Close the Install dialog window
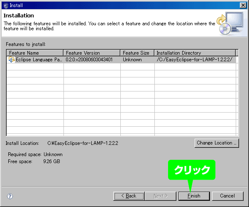Screen dimensions: 249x207 [x=243, y=5]
